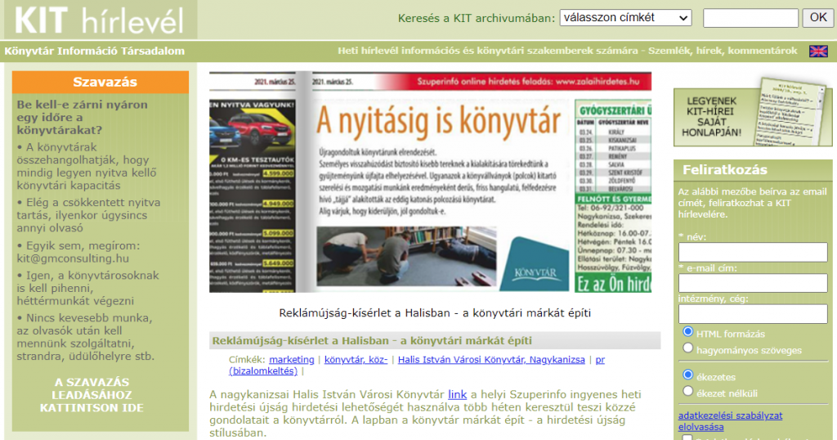Select the 'hagyományos szöveges' radio button
The image size is (837, 440).
tap(688, 348)
